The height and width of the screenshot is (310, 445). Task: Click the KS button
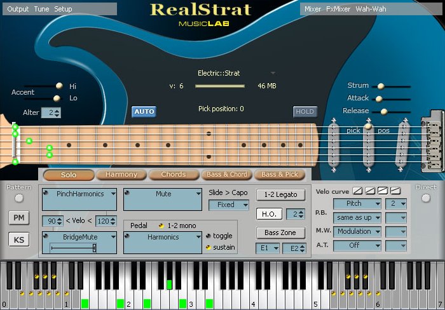point(19,239)
